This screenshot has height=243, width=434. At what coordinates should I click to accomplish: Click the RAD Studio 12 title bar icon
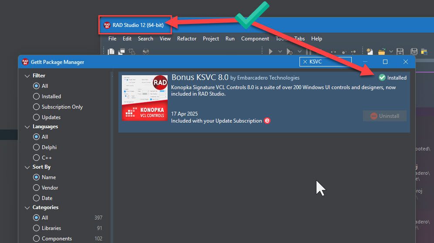(107, 25)
